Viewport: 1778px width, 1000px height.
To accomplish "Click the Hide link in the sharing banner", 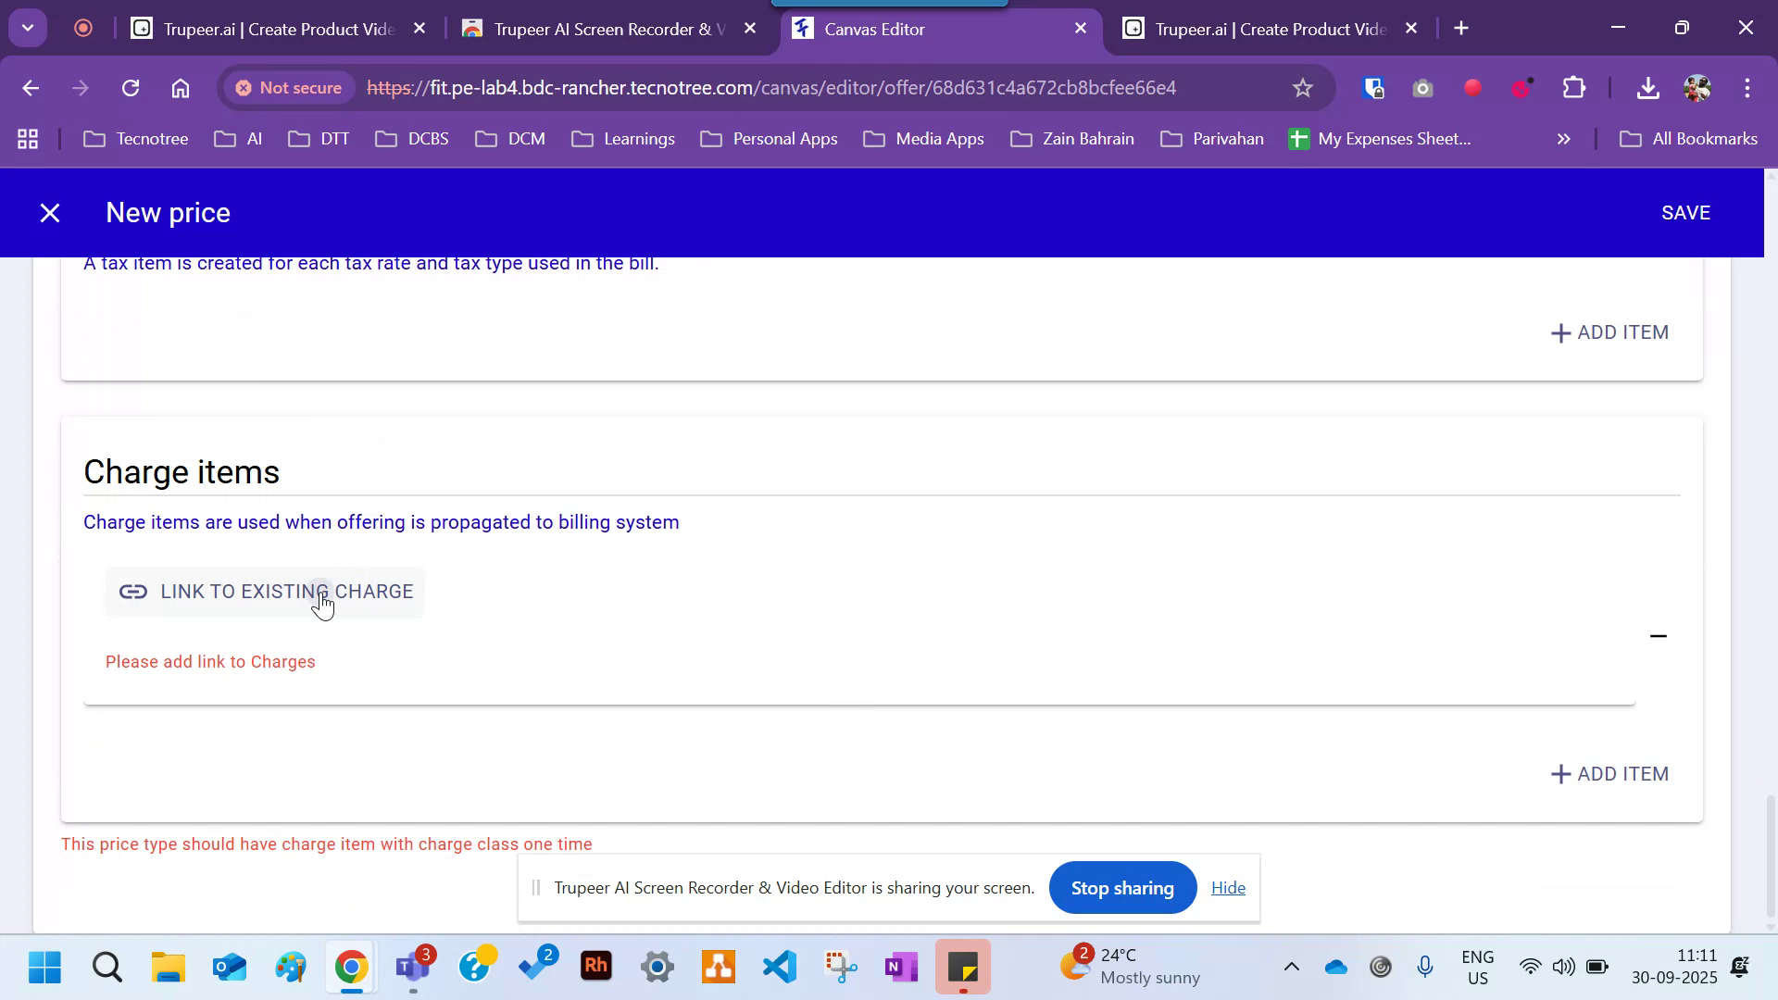I will pos(1228,887).
